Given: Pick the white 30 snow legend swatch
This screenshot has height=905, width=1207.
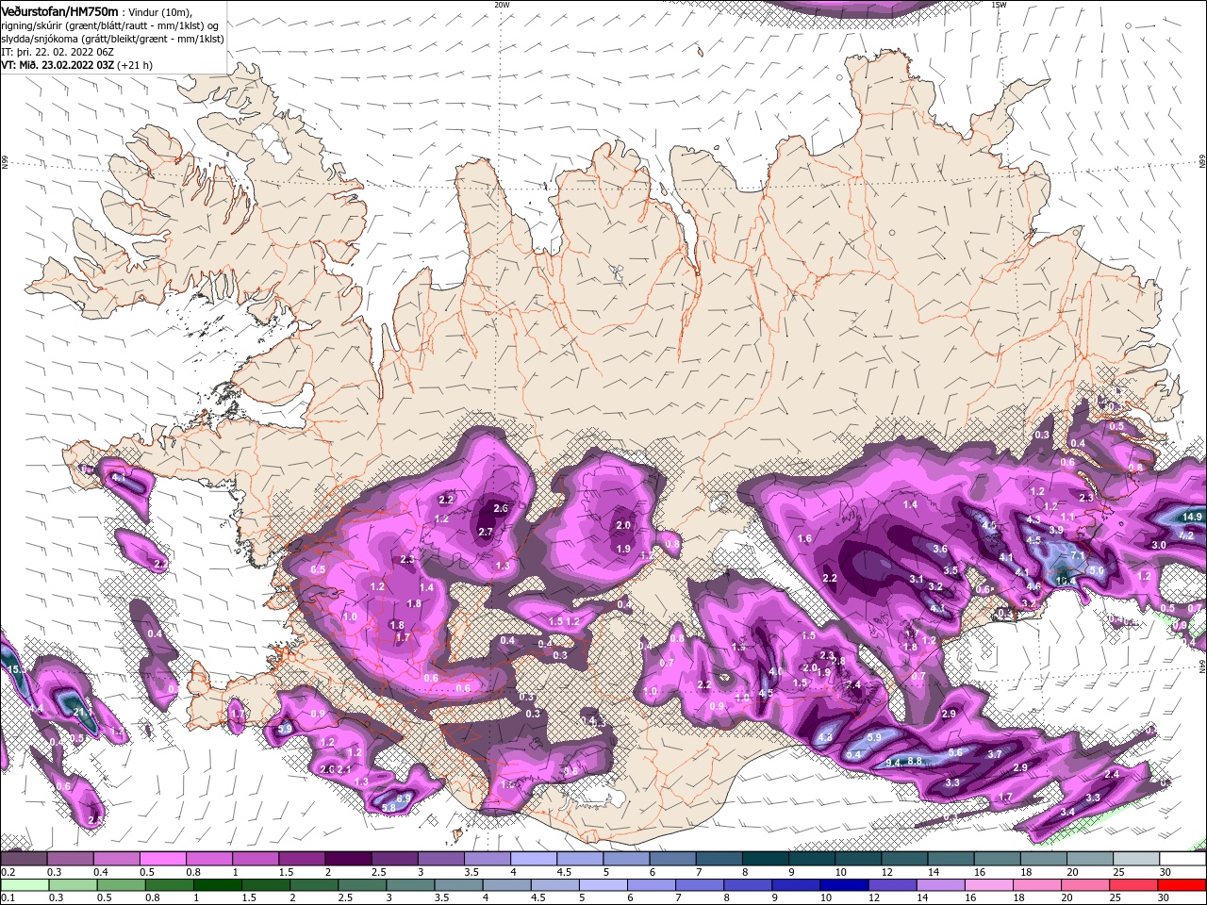Looking at the screenshot, I should [x=1183, y=859].
